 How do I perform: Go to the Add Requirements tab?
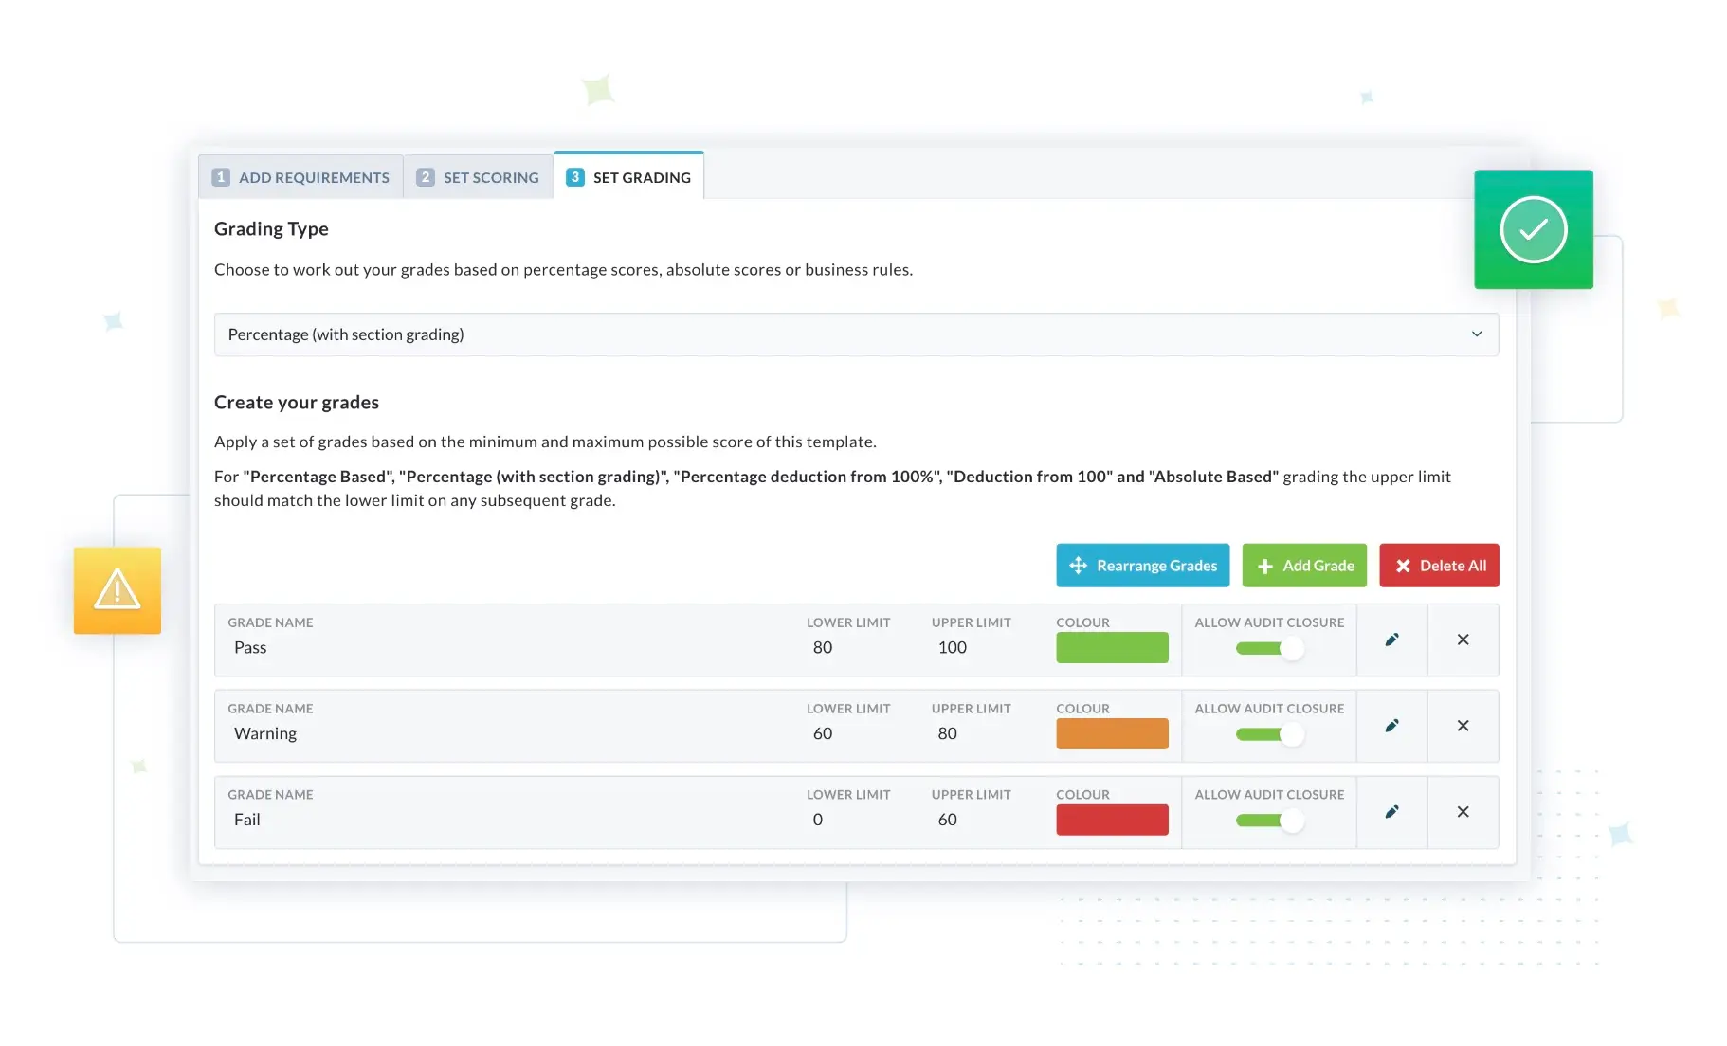pos(300,177)
